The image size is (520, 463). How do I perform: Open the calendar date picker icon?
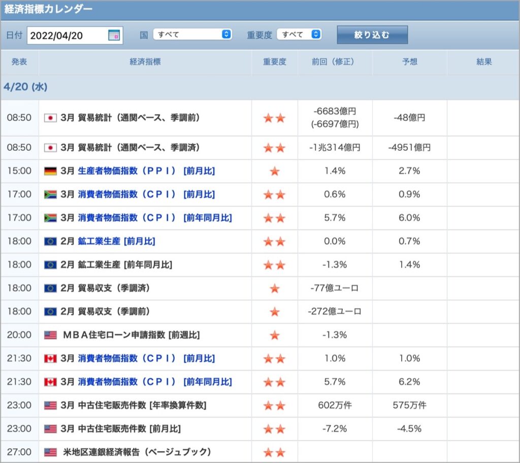click(x=114, y=35)
